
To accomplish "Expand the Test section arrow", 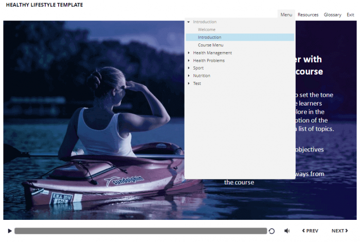I will click(x=189, y=83).
